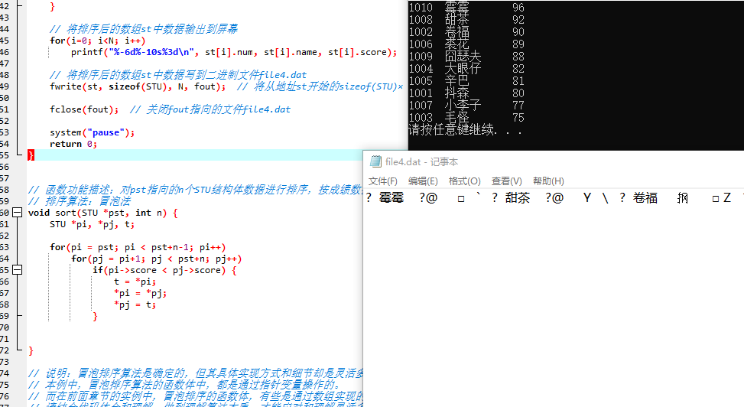Click the *pi = *pj; assignment
744x407 pixels.
point(140,293)
